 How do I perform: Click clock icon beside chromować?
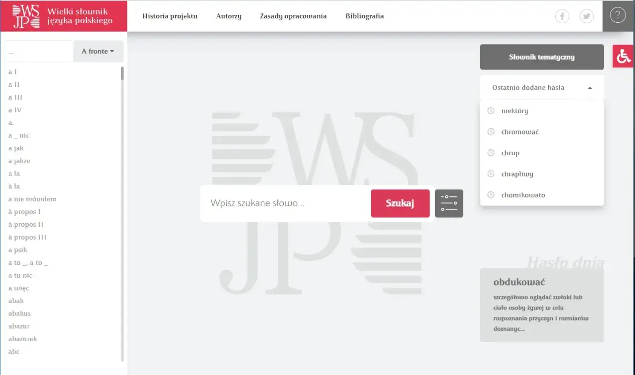tap(491, 132)
